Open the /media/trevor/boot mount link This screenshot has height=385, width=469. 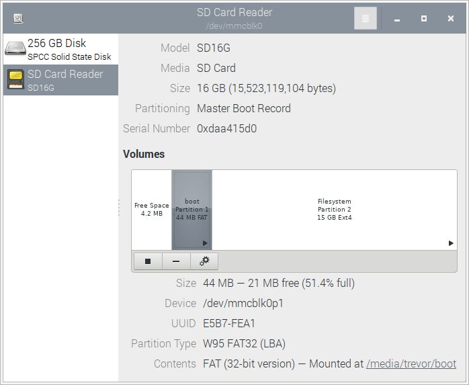[x=411, y=363]
